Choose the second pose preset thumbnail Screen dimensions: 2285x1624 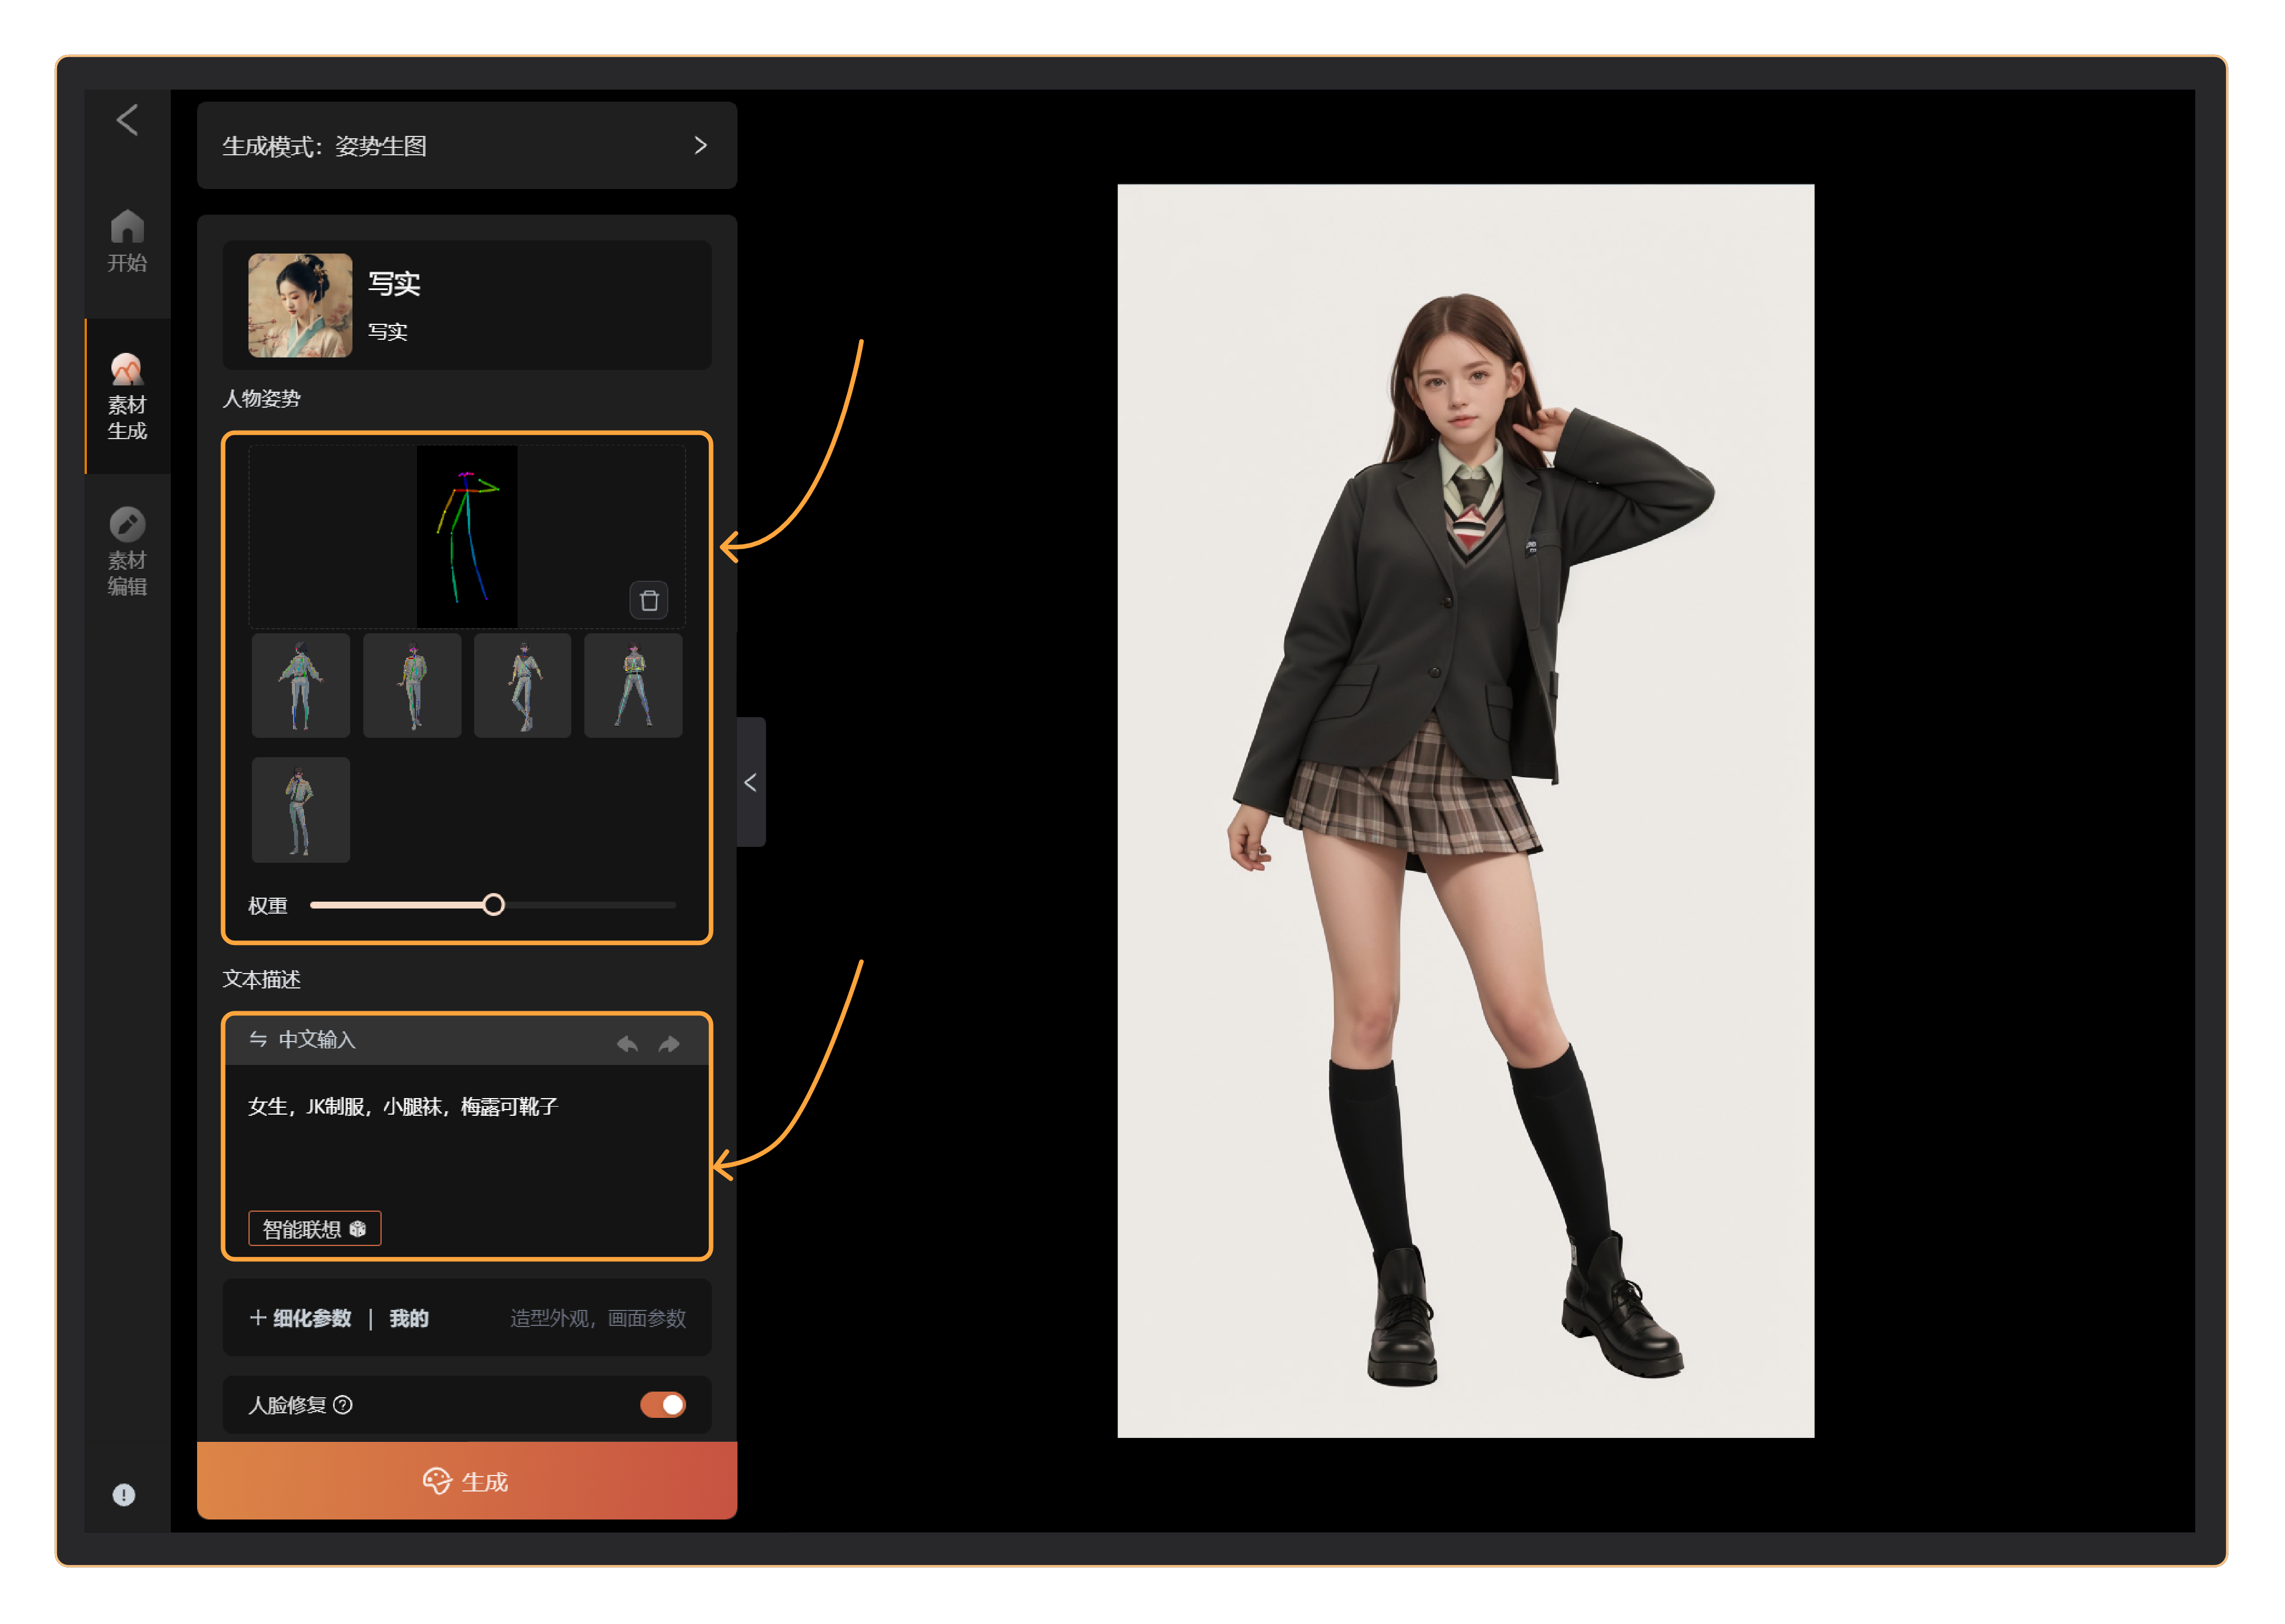tap(412, 685)
